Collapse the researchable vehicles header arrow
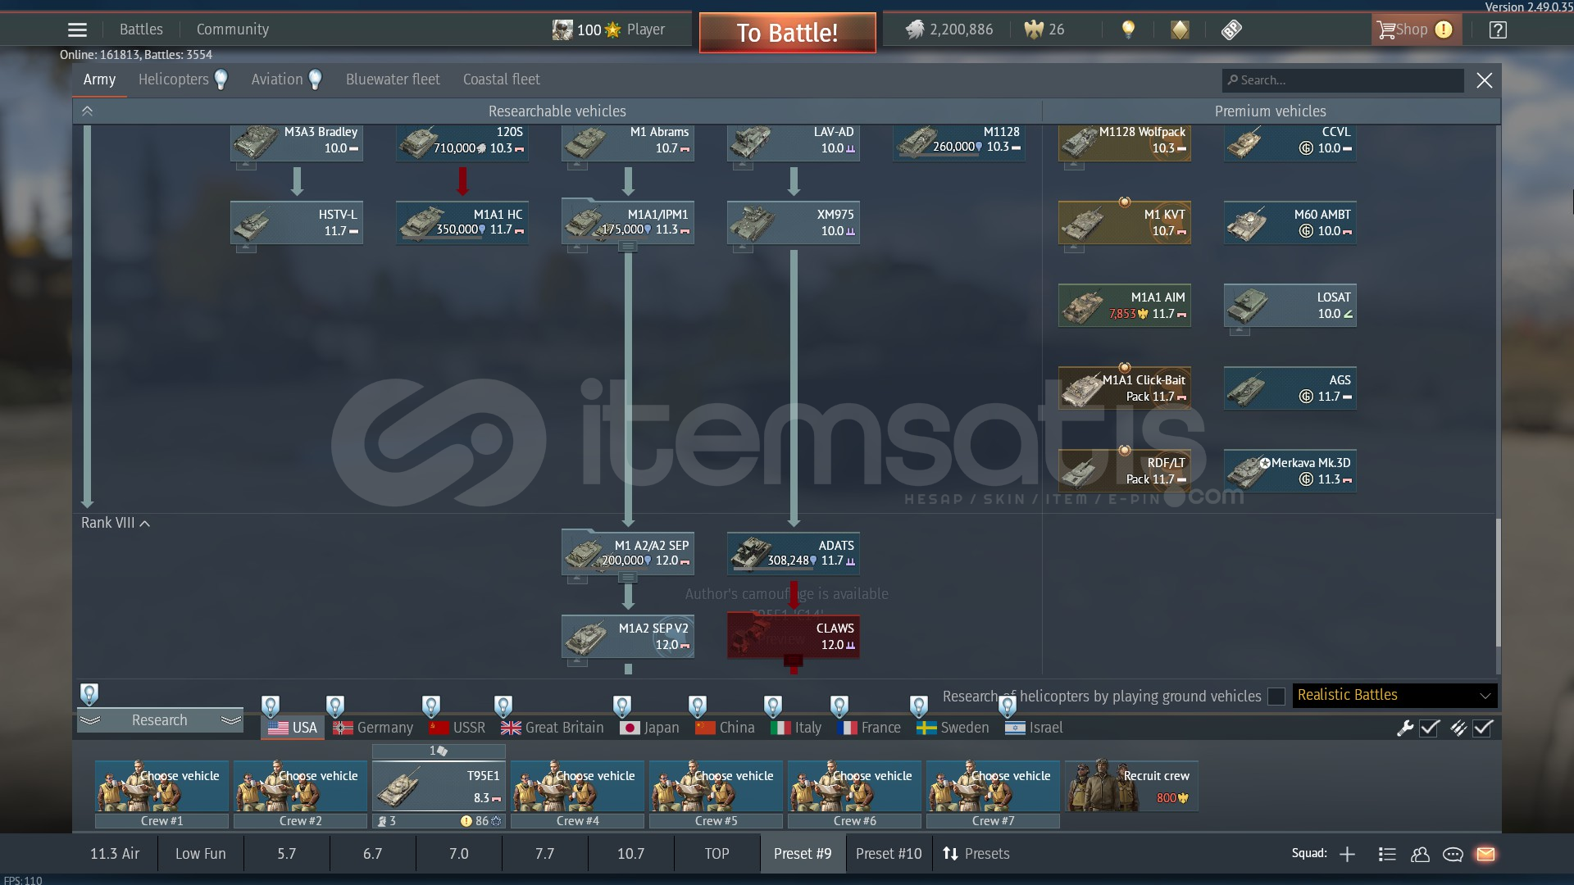Screen dimensions: 1574x885 coord(87,111)
